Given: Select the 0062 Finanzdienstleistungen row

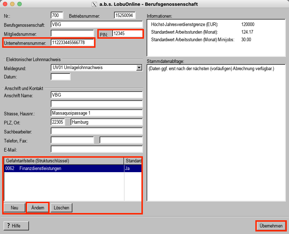Looking at the screenshot, I should (64, 169).
